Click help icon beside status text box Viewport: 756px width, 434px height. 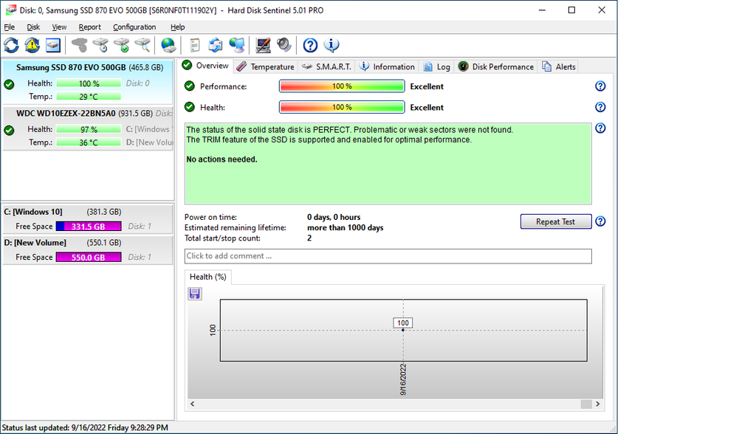tap(600, 128)
